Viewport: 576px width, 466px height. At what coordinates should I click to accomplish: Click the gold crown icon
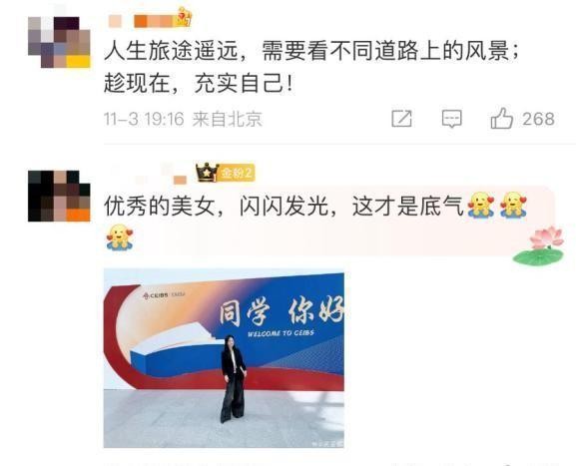point(207,173)
